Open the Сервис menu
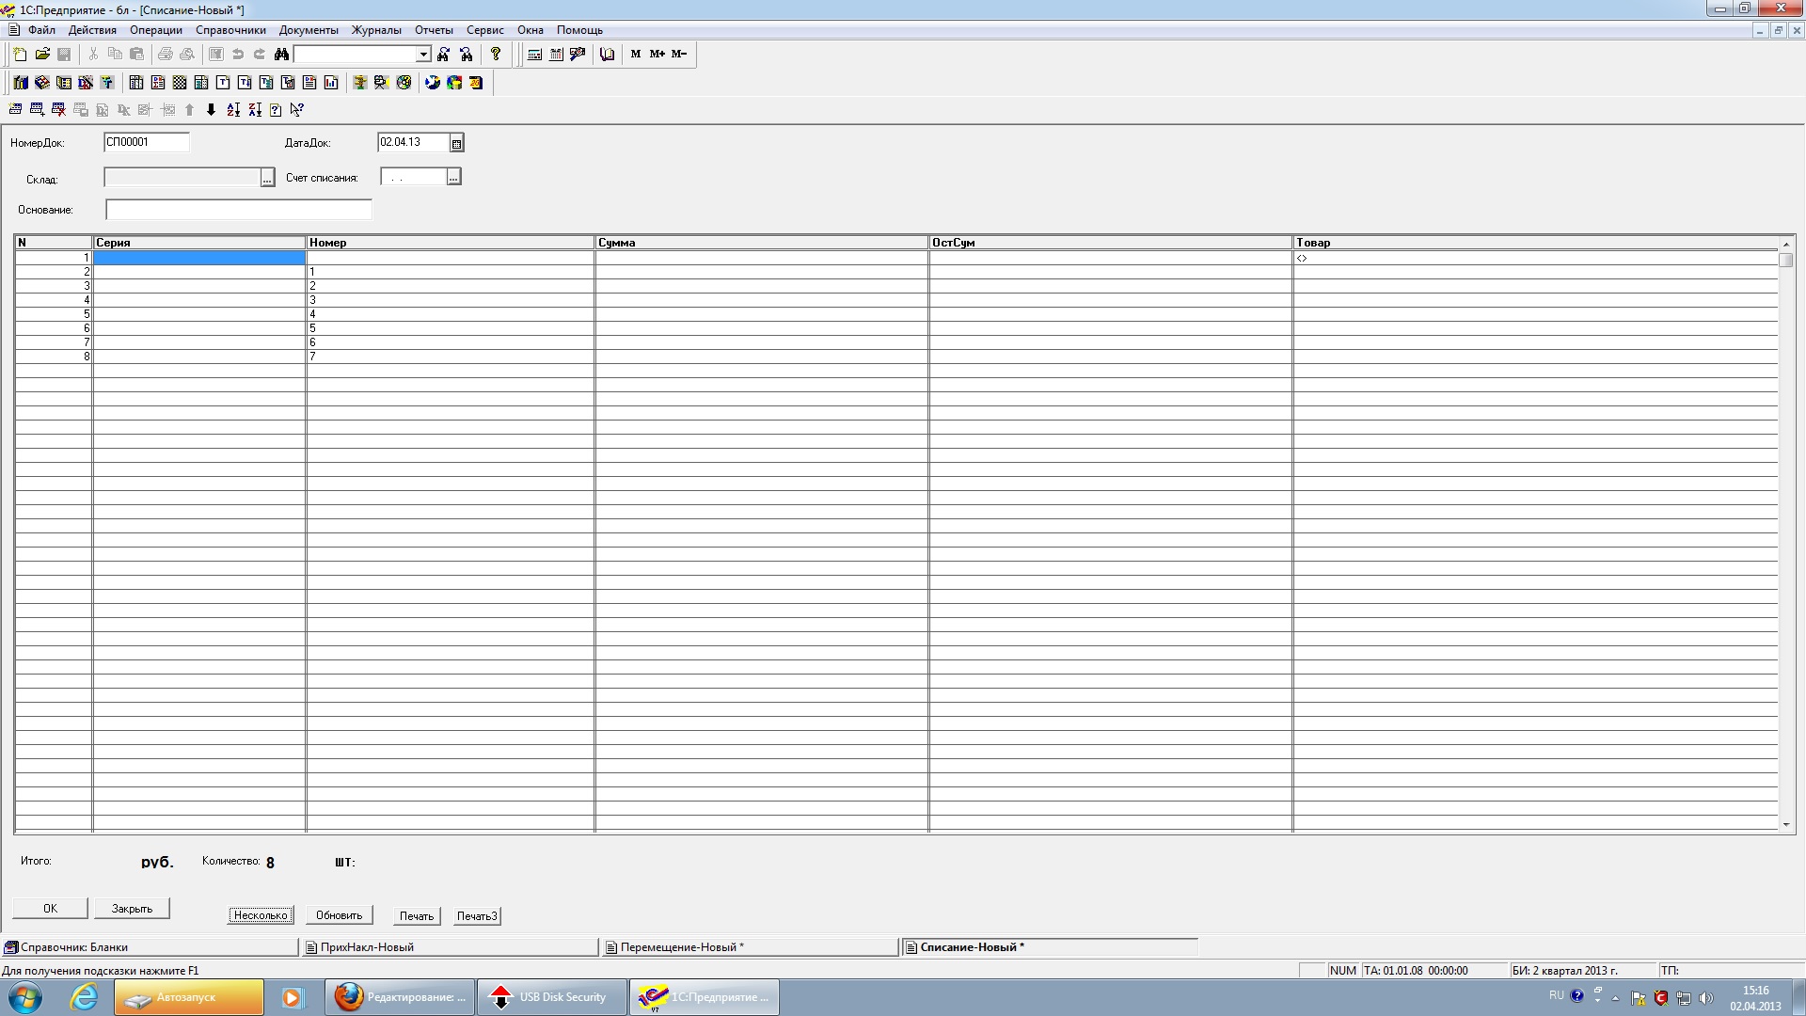1806x1016 pixels. coord(485,30)
